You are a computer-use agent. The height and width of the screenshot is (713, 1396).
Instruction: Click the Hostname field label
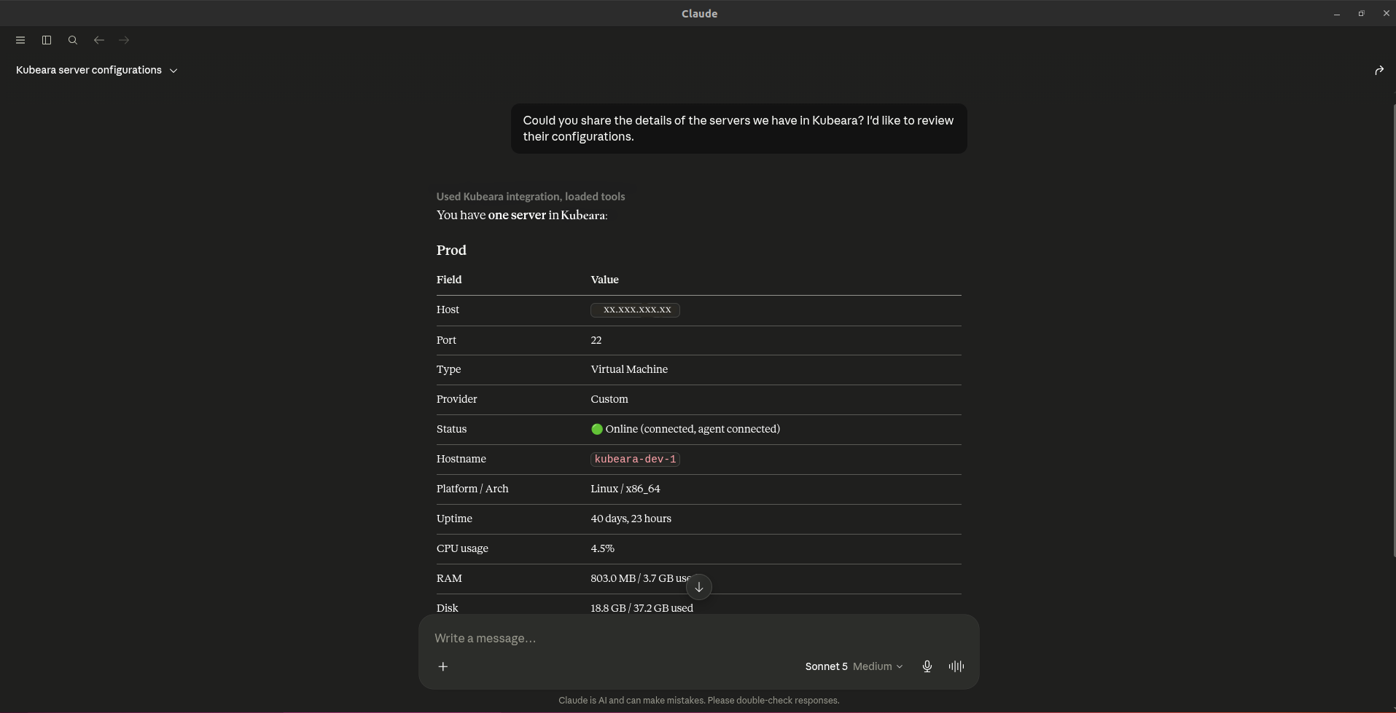[461, 459]
